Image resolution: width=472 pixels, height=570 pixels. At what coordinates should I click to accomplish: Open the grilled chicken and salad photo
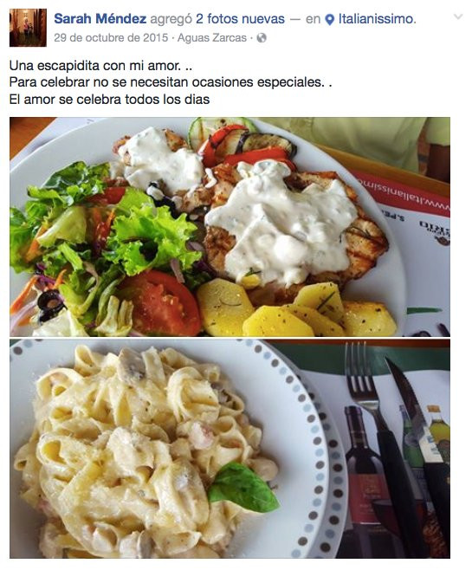pyautogui.click(x=230, y=227)
